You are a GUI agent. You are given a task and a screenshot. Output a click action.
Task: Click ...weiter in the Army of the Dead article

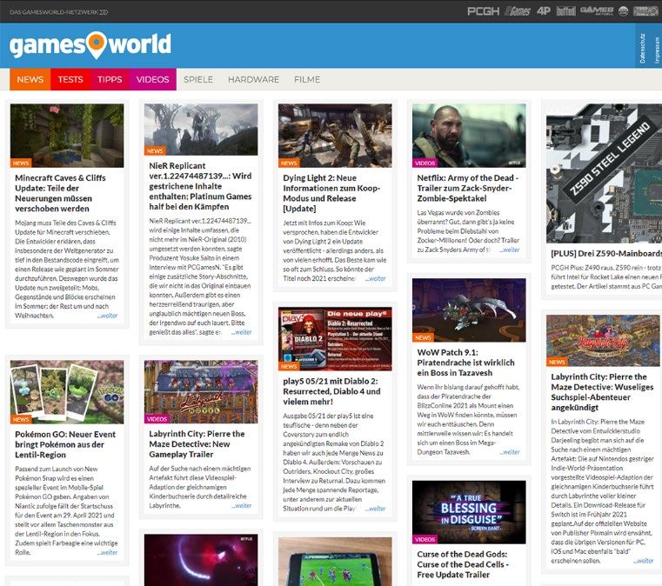click(510, 250)
